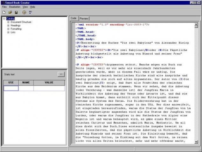
Task: Click the USE column header
Action: [x=11, y=83]
